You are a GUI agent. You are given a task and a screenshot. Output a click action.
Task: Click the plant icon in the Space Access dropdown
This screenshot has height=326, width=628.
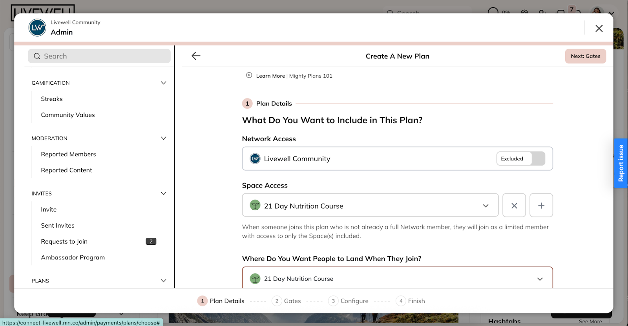pyautogui.click(x=255, y=205)
